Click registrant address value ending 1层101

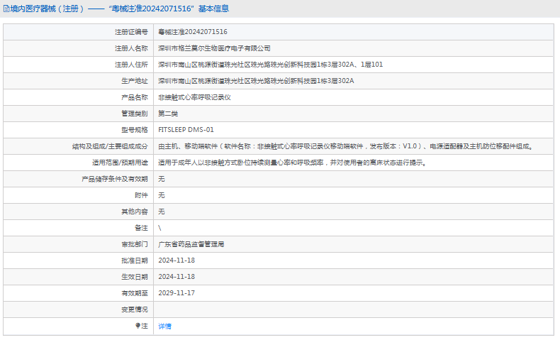pos(270,65)
